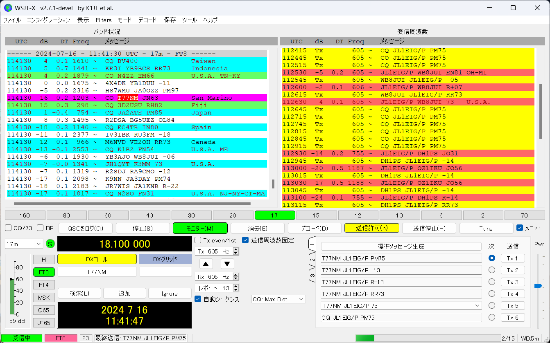The width and height of the screenshot is (550, 343).
Task: Click the Q65 mode button
Action: click(x=44, y=310)
